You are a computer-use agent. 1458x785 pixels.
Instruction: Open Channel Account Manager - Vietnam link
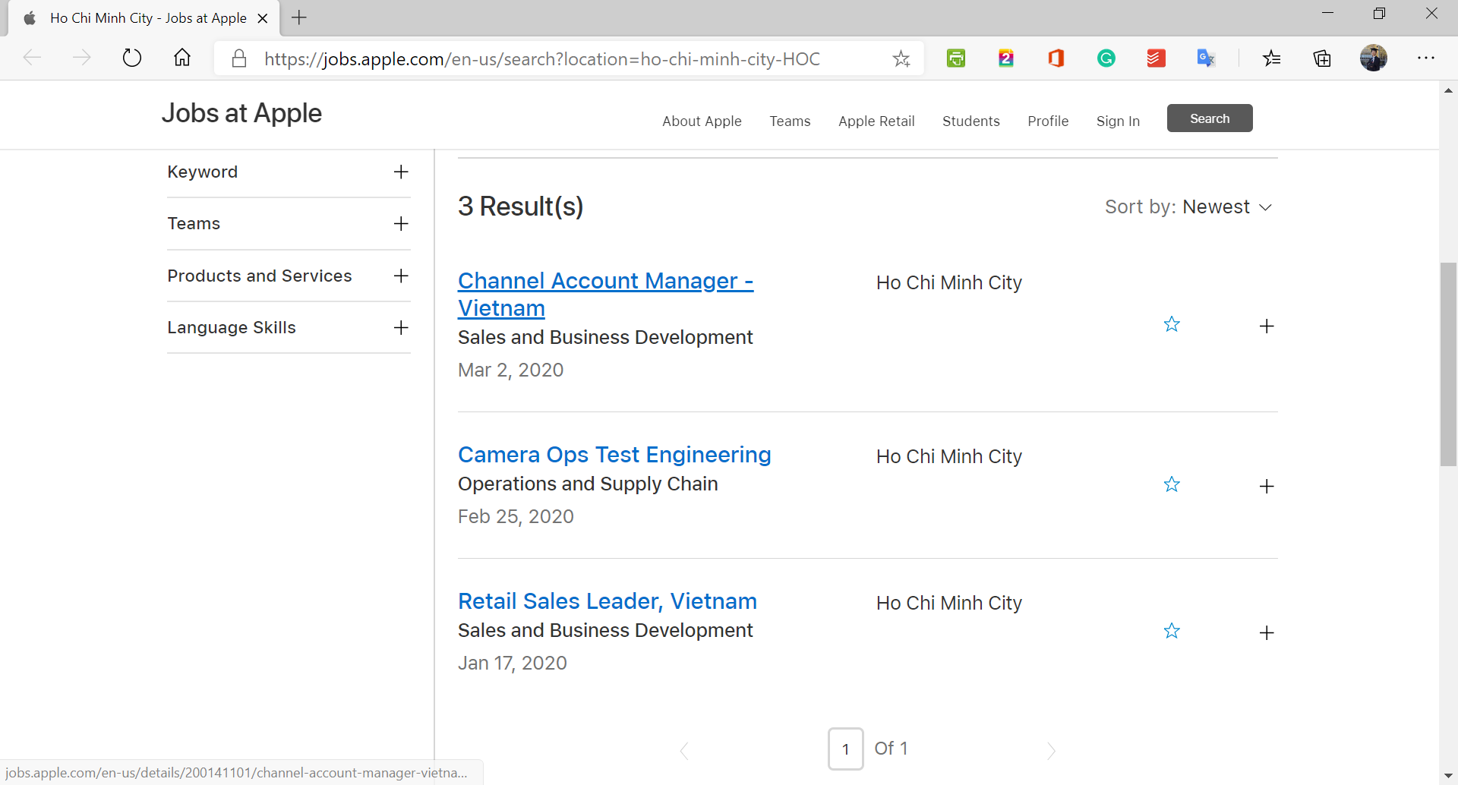(605, 295)
